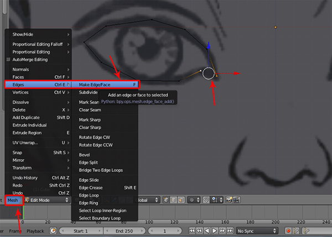Select Rotate Edge CW entry
The image size is (332, 237).
pyautogui.click(x=105, y=137)
